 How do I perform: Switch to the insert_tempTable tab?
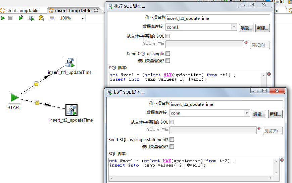[73, 11]
